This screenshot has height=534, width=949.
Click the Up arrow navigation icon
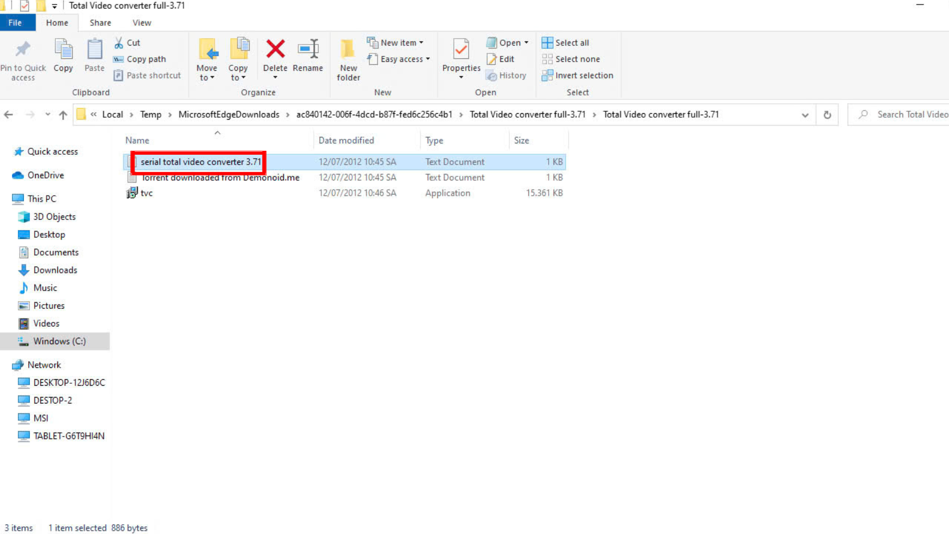63,115
